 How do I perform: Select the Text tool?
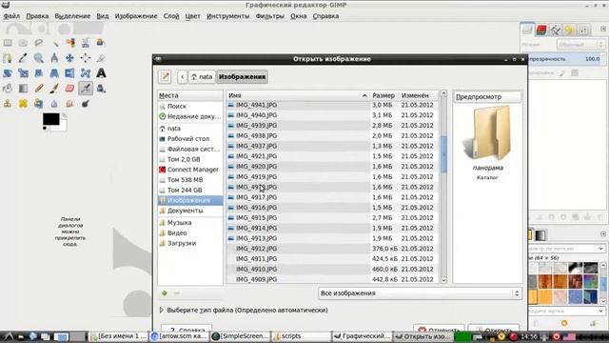[x=101, y=73]
